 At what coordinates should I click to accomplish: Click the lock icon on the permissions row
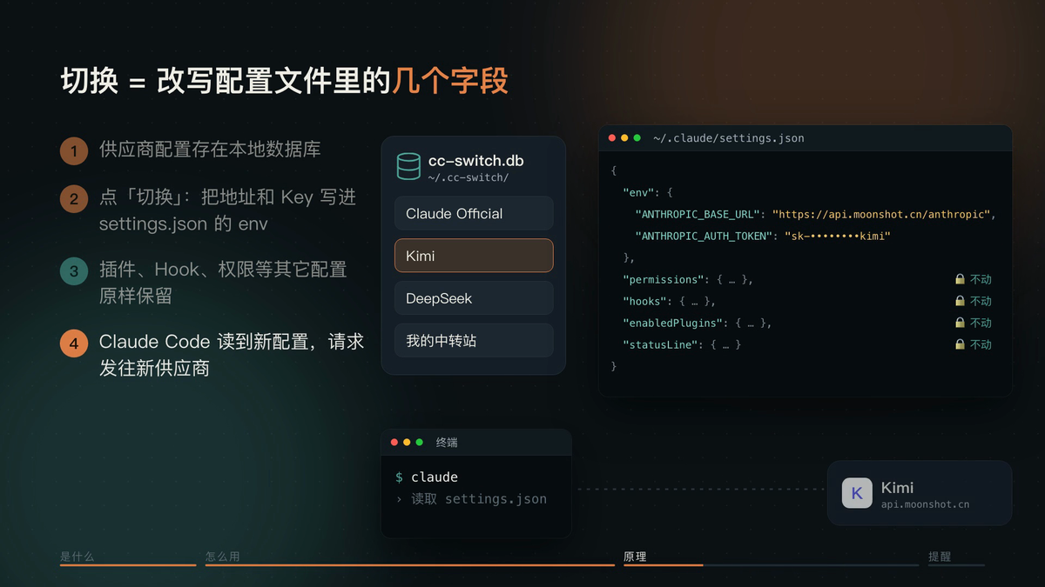[x=960, y=280]
